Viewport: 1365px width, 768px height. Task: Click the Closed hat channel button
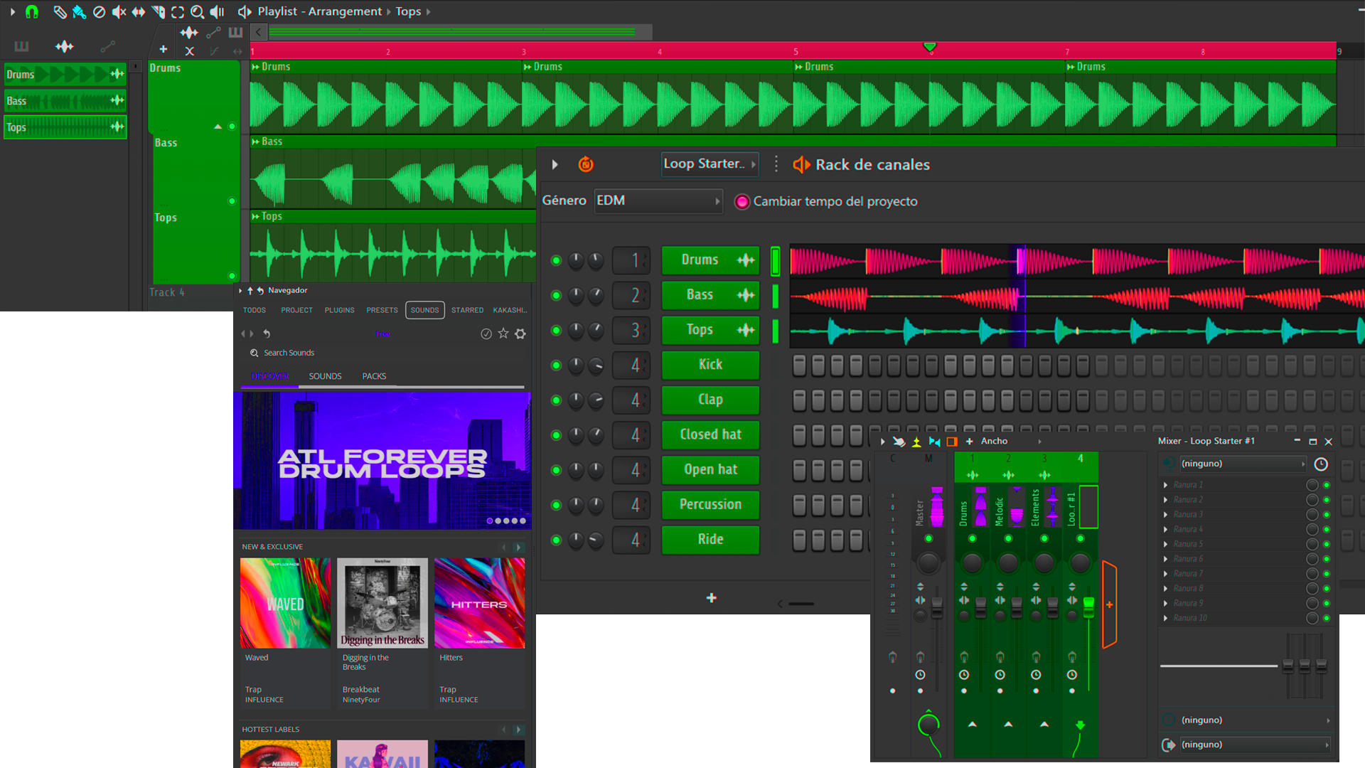(710, 434)
